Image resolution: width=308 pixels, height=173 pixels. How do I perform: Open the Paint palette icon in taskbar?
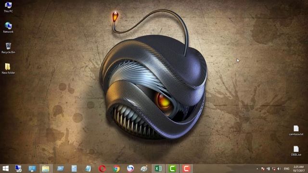click(144, 169)
